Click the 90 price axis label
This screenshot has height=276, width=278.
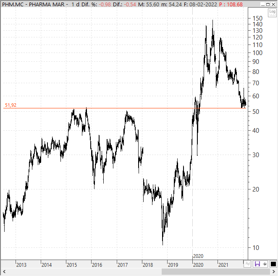point(256,62)
